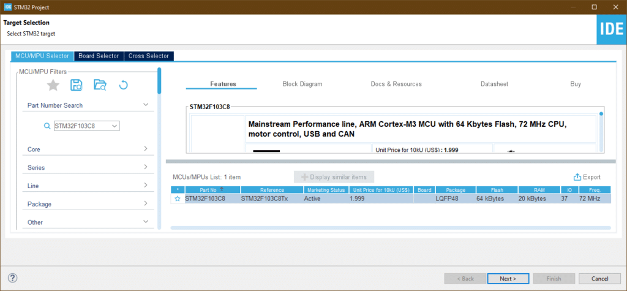Expand the Core filter
Screen dimensions: 627x291
tap(146, 148)
